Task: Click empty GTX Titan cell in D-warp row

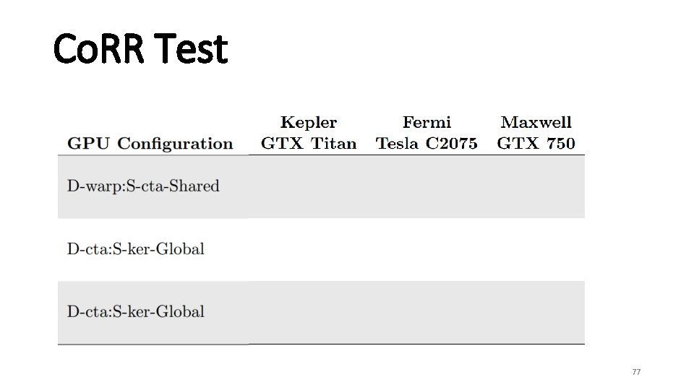Action: pyautogui.click(x=309, y=186)
